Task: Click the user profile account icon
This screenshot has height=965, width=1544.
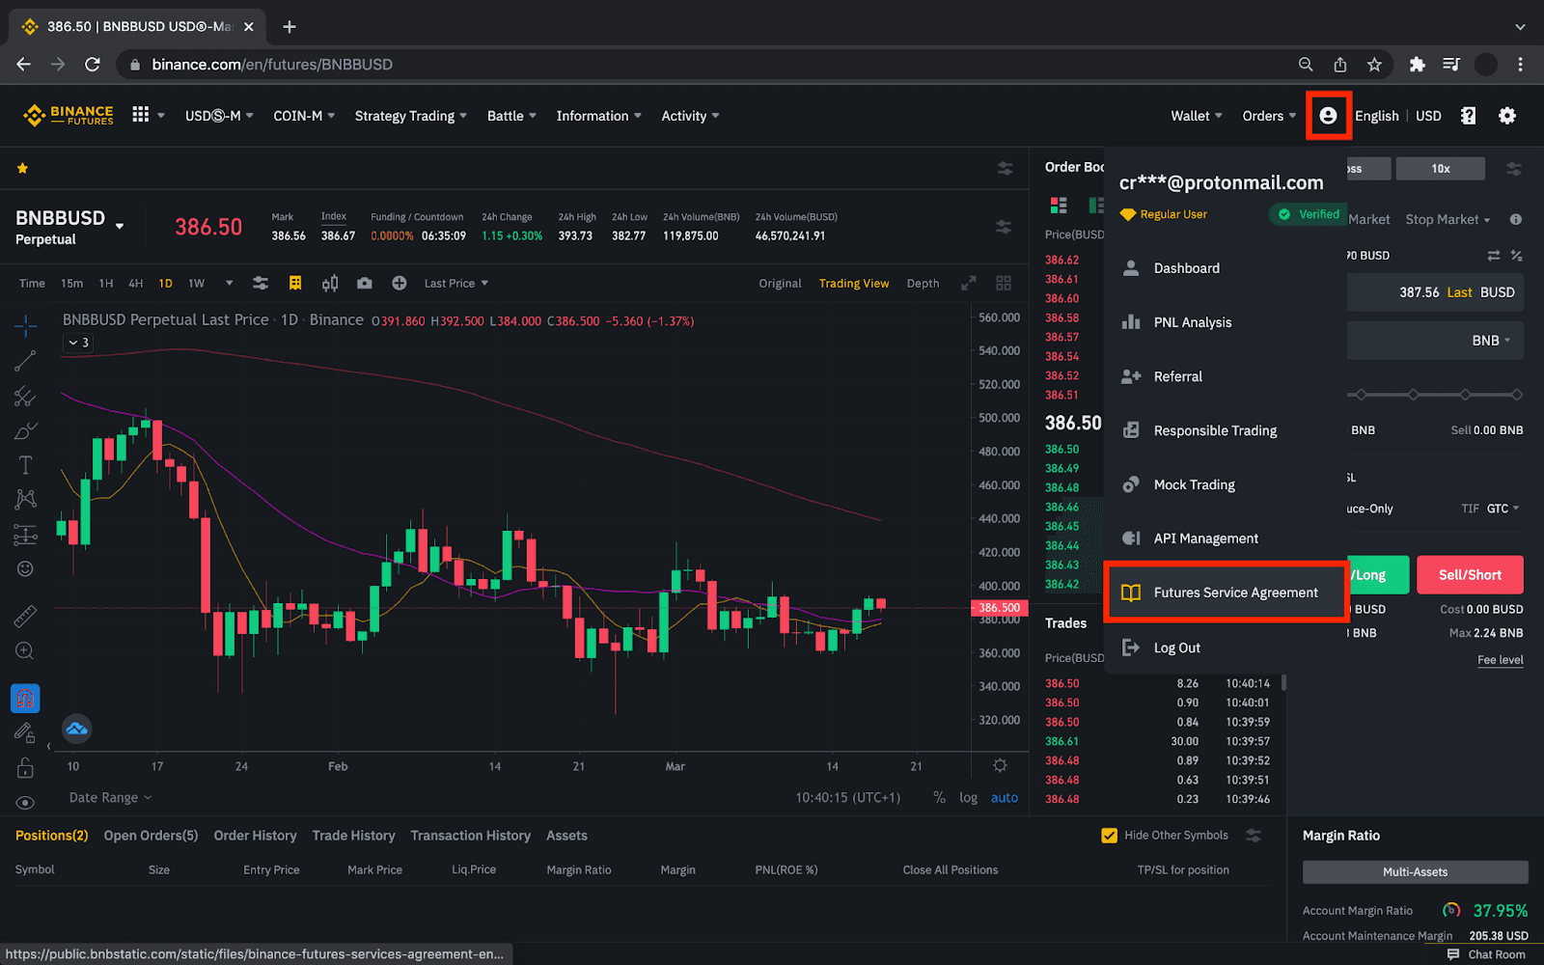Action: click(x=1328, y=116)
